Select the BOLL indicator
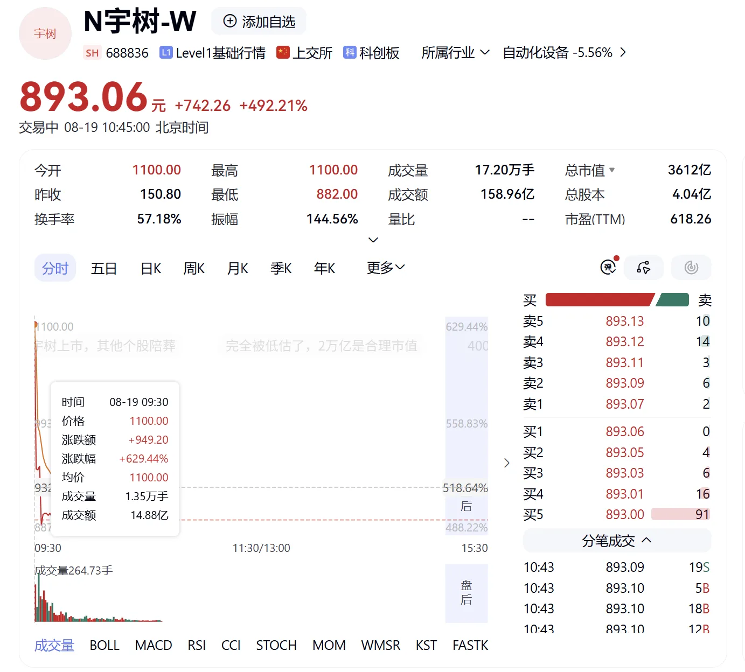The image size is (745, 672). point(105,645)
